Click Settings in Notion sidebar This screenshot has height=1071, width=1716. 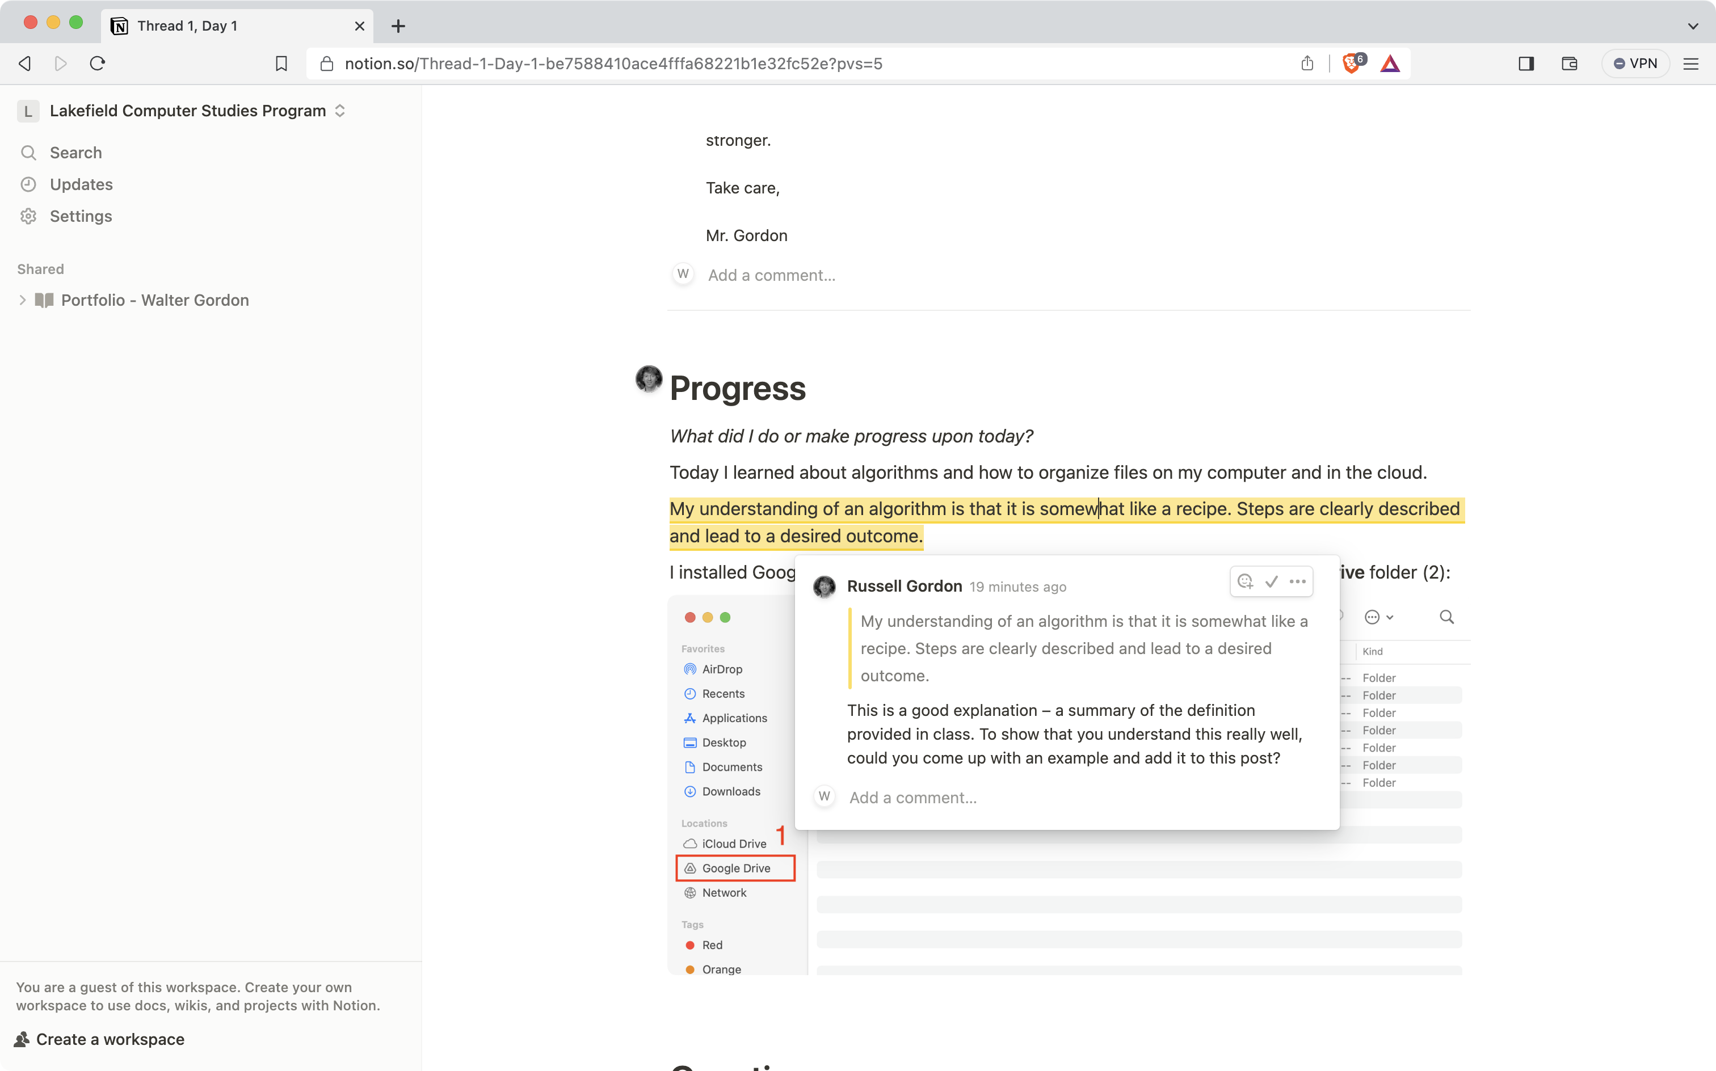pos(80,216)
